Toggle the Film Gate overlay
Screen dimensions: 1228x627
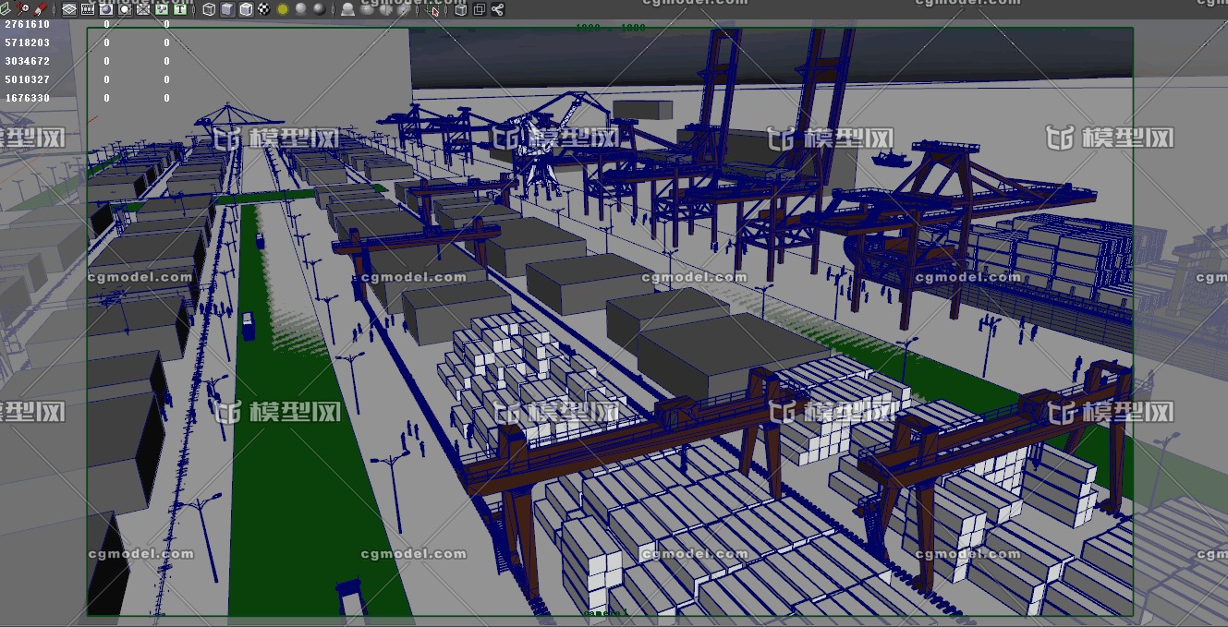point(88,9)
